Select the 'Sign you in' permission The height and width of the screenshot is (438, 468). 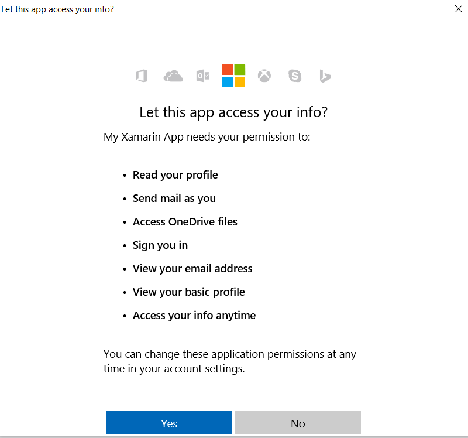pyautogui.click(x=160, y=245)
